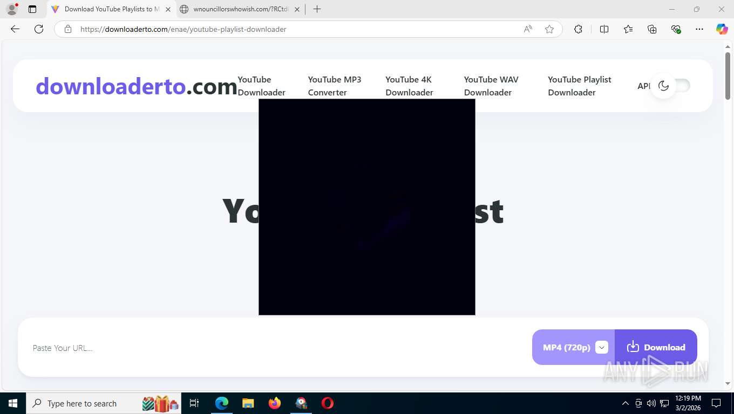Viewport: 734px width, 414px height.
Task: Open Browser essentials heart icon
Action: click(x=676, y=29)
